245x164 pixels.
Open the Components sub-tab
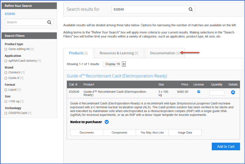tap(120, 132)
